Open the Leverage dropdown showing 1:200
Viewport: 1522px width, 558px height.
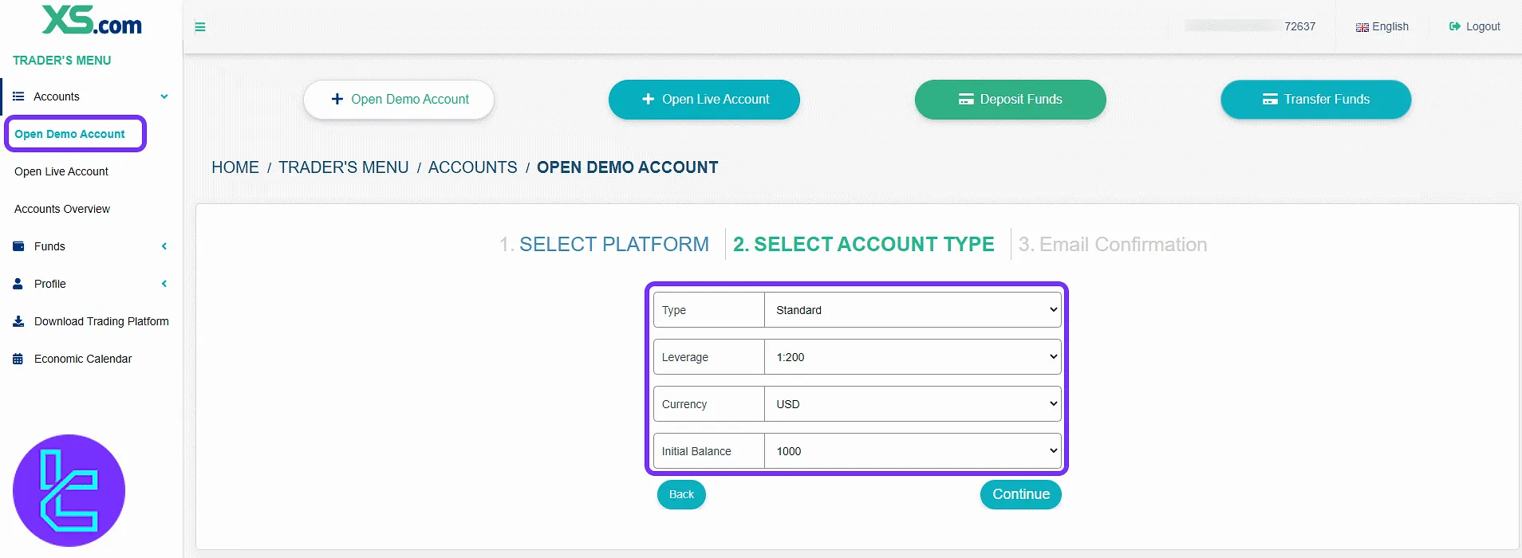pyautogui.click(x=913, y=357)
